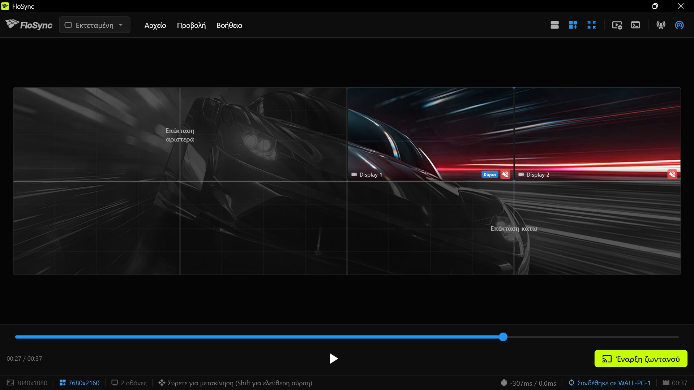Click the 2 οθόνες status entry
The height and width of the screenshot is (390, 694).
(x=129, y=383)
